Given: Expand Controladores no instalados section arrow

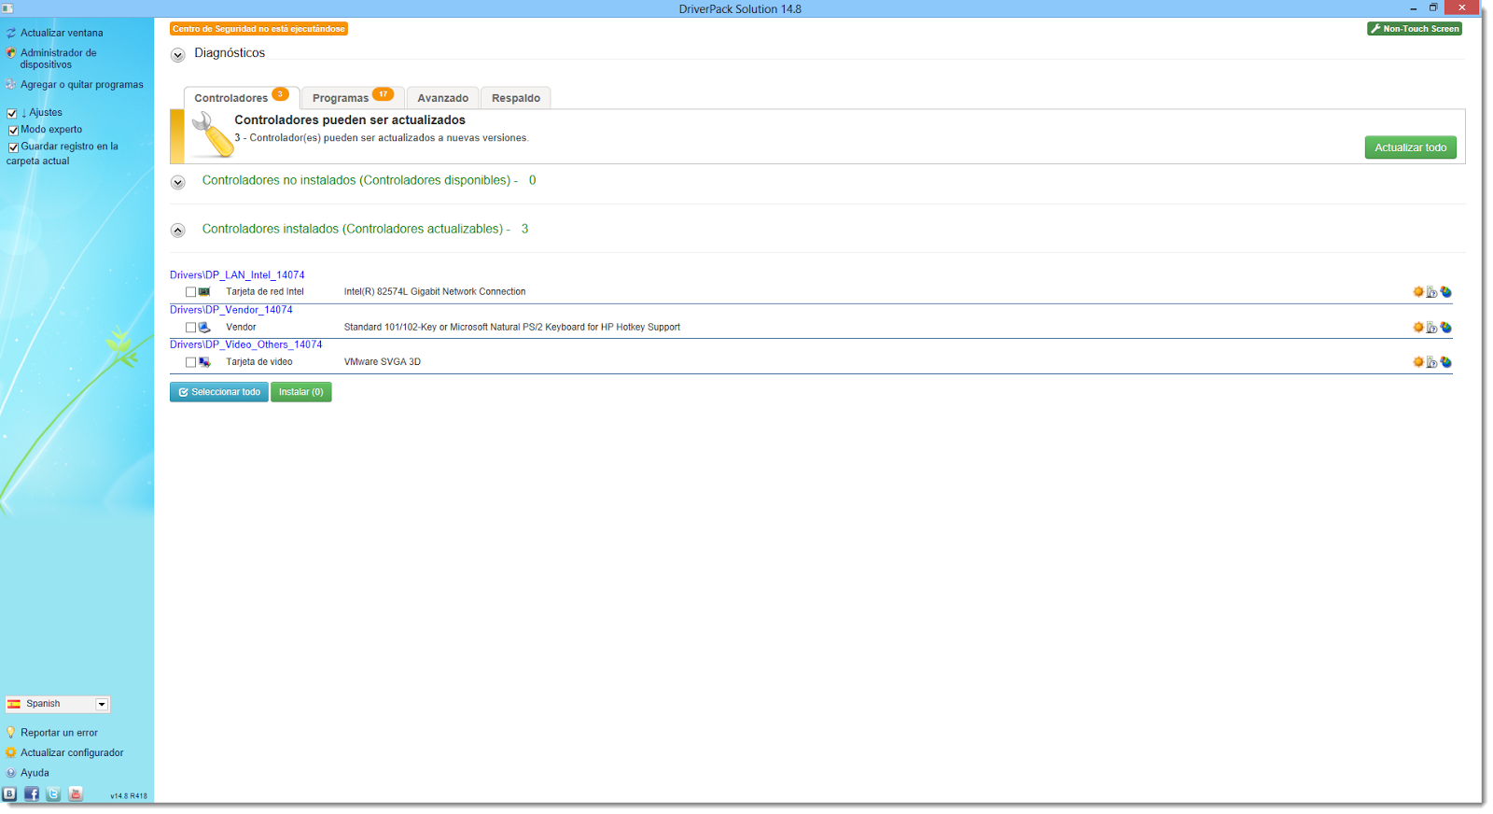Looking at the screenshot, I should [x=178, y=182].
